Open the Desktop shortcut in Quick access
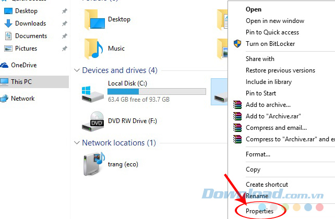Screen dimensions: 335x219 point(26,11)
